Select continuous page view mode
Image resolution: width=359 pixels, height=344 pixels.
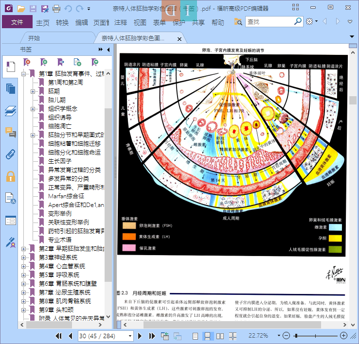(208, 336)
